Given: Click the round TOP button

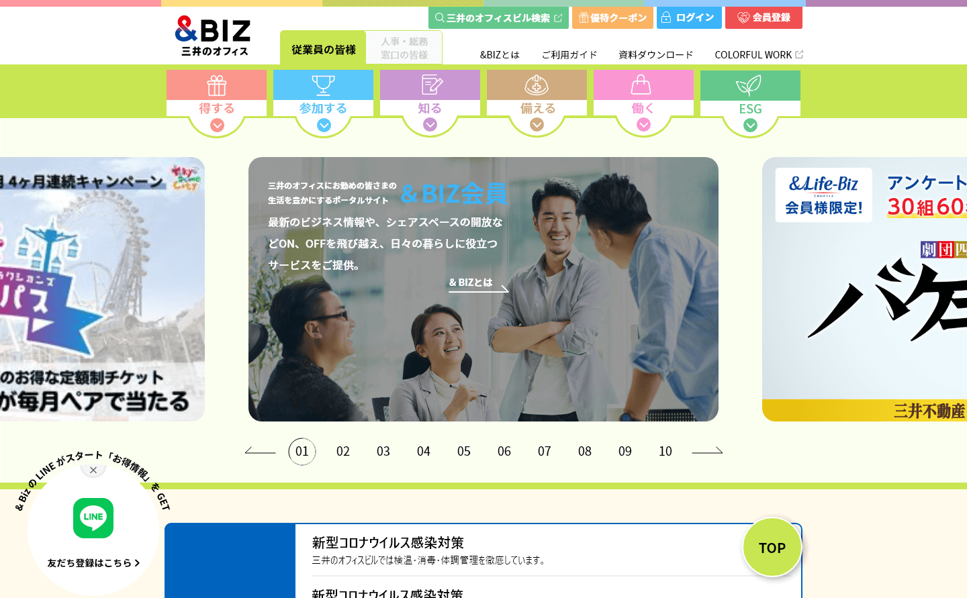Looking at the screenshot, I should [x=772, y=547].
